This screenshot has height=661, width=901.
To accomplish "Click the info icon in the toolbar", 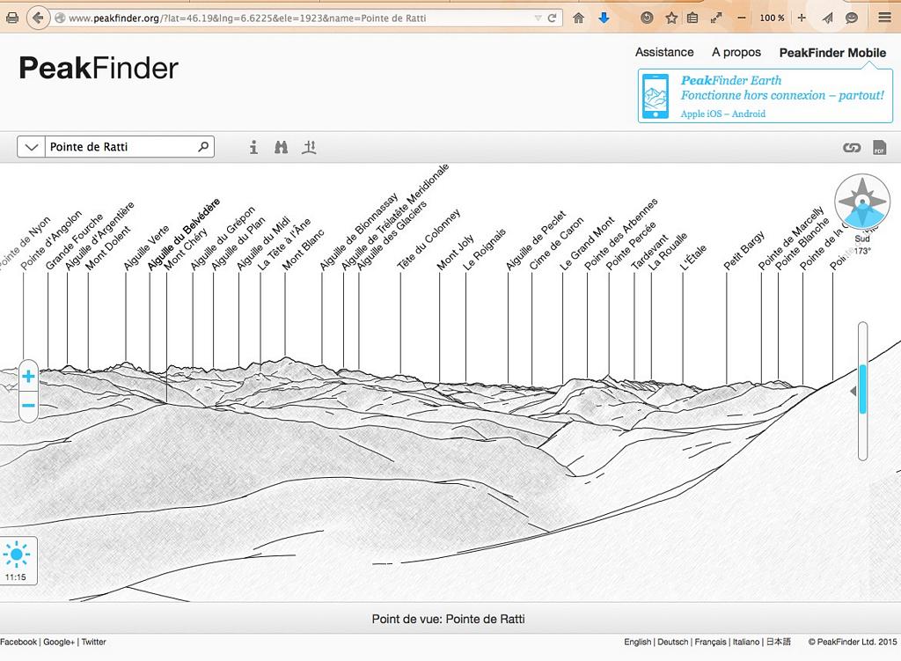I will tap(253, 147).
